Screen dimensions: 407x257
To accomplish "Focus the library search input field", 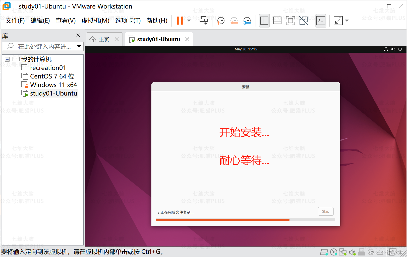I will point(44,46).
